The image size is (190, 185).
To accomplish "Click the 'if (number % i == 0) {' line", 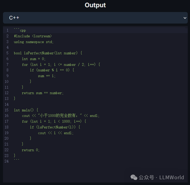I will coord(52,70).
